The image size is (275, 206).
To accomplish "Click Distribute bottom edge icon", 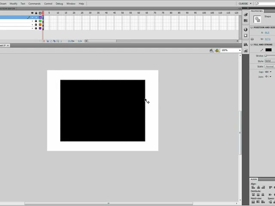I will coord(263,194).
